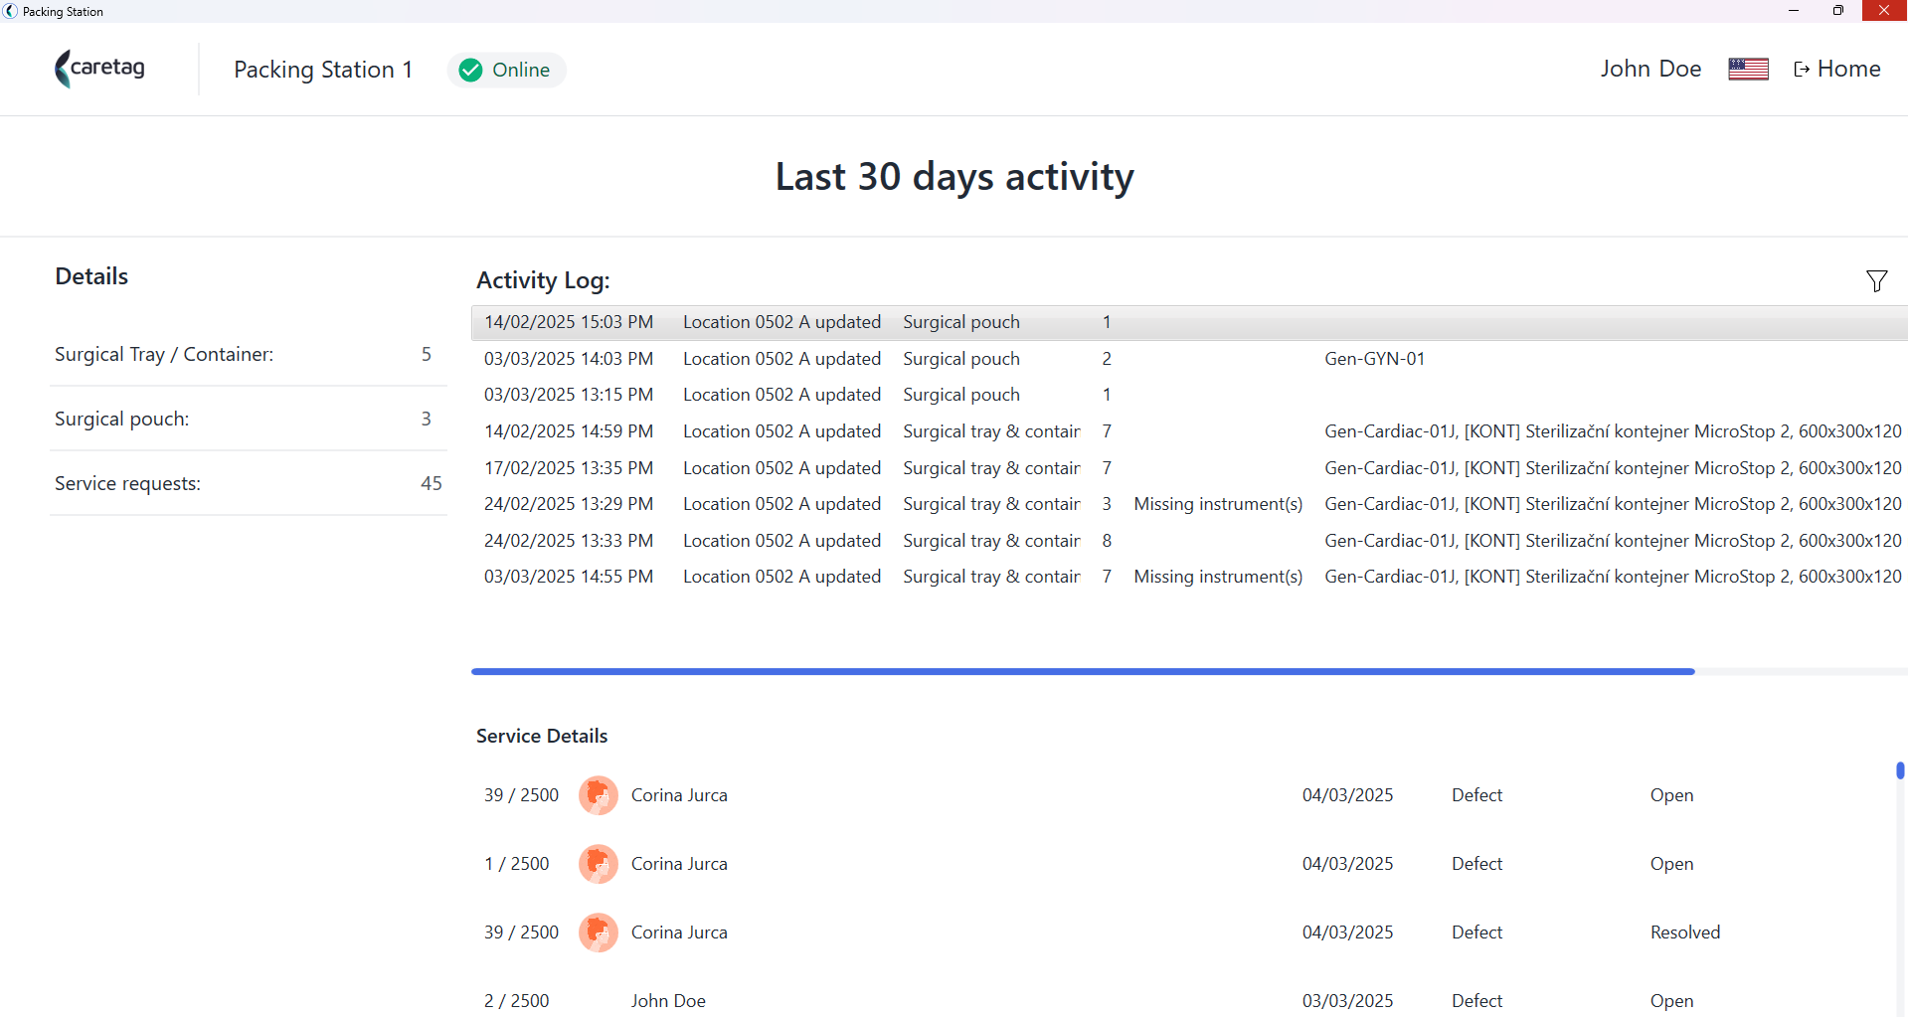Screen dimensions: 1908x1017
Task: Open the Activity Log filter funnel icon
Action: 1876,281
